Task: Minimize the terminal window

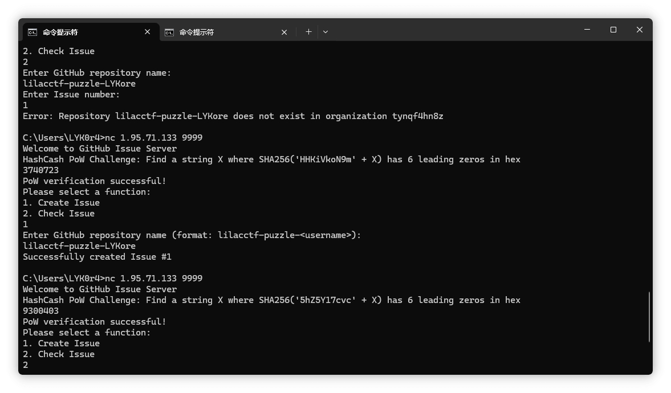Action: pos(587,30)
